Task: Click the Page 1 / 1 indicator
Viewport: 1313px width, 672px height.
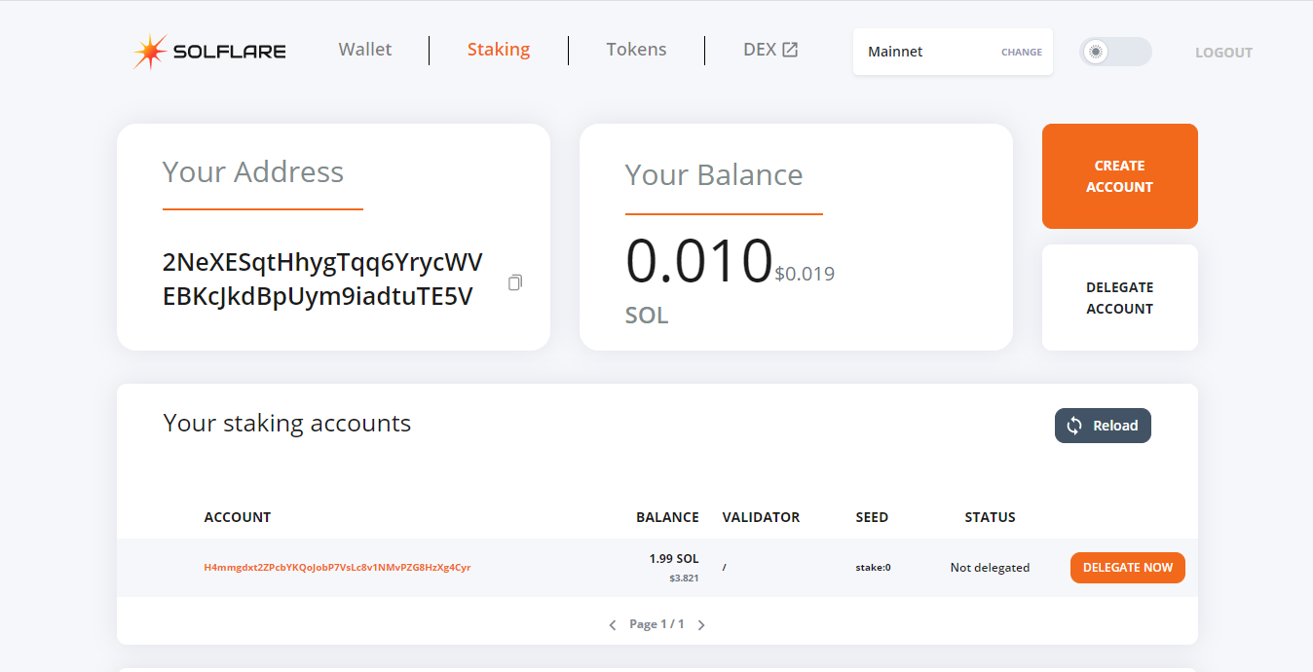Action: point(656,624)
